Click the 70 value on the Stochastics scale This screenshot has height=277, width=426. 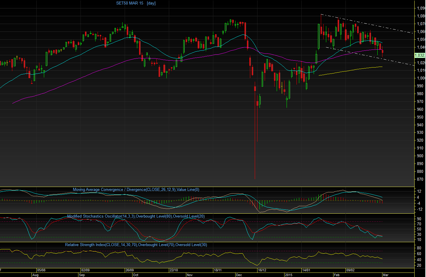click(x=419, y=224)
